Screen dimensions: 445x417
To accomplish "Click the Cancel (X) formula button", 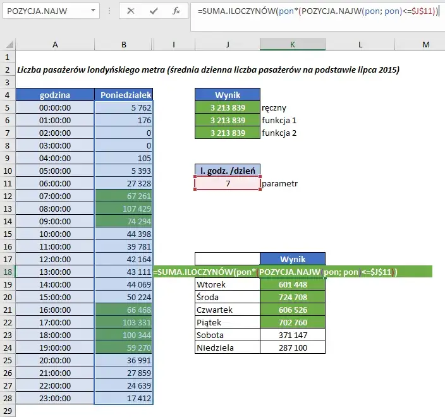I will tap(131, 11).
